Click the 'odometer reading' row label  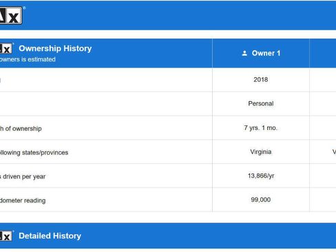(23, 200)
